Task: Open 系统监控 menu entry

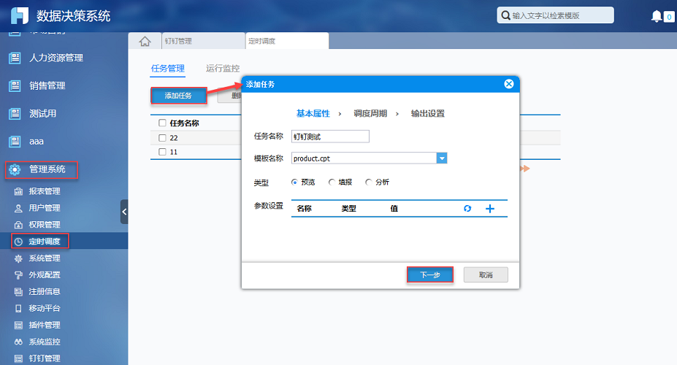Action: 45,342
